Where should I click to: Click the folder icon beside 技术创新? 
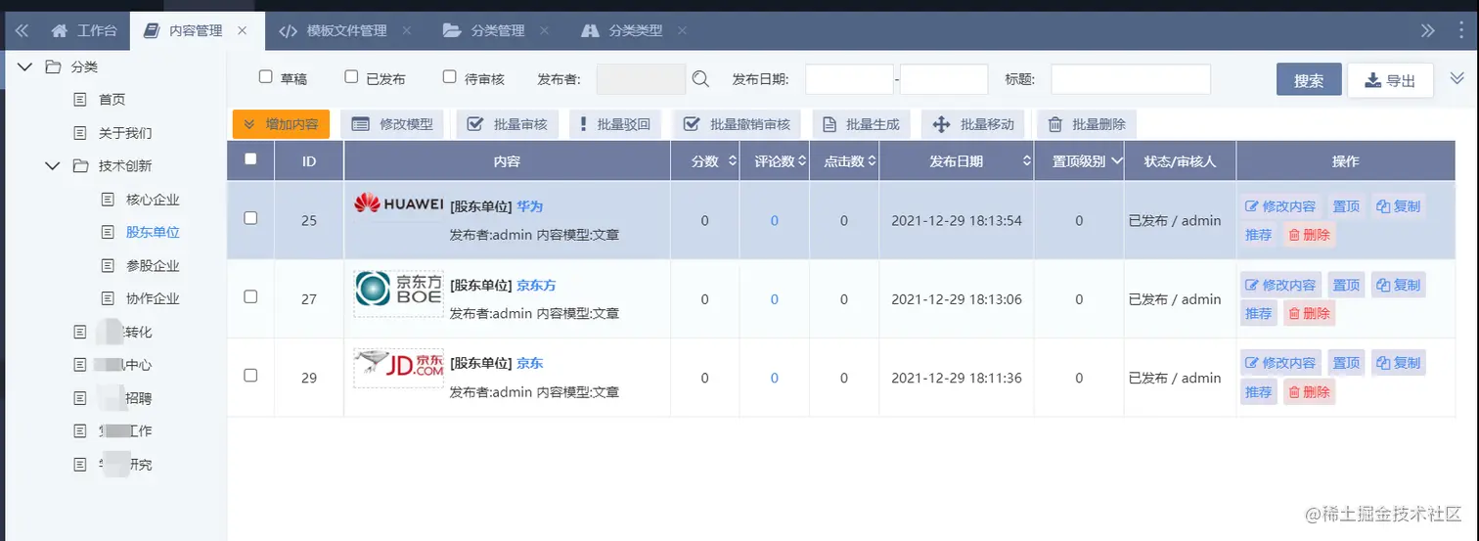click(x=80, y=166)
